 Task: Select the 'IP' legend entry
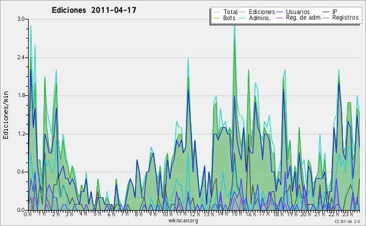coord(335,12)
